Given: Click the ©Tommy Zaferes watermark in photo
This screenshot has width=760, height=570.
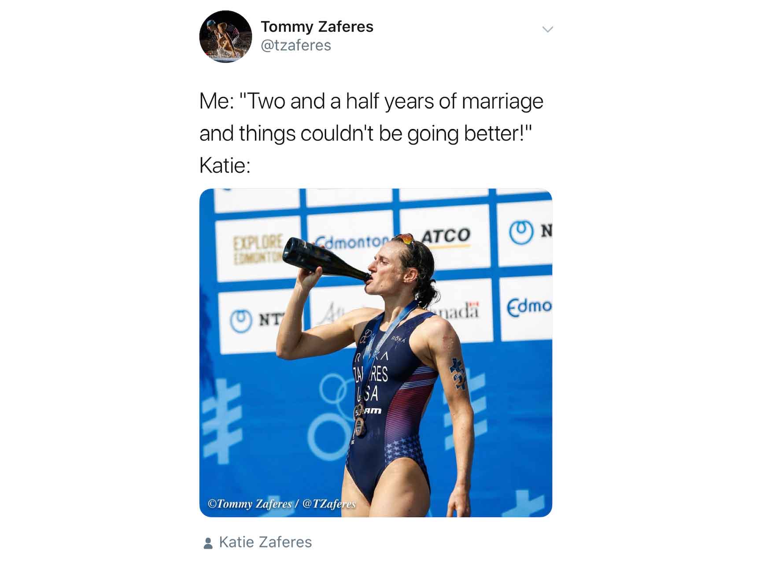Looking at the screenshot, I should pyautogui.click(x=282, y=503).
